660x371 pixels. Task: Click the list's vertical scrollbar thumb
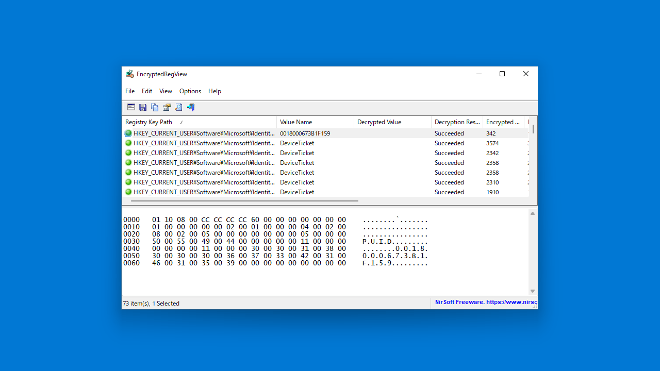click(533, 129)
